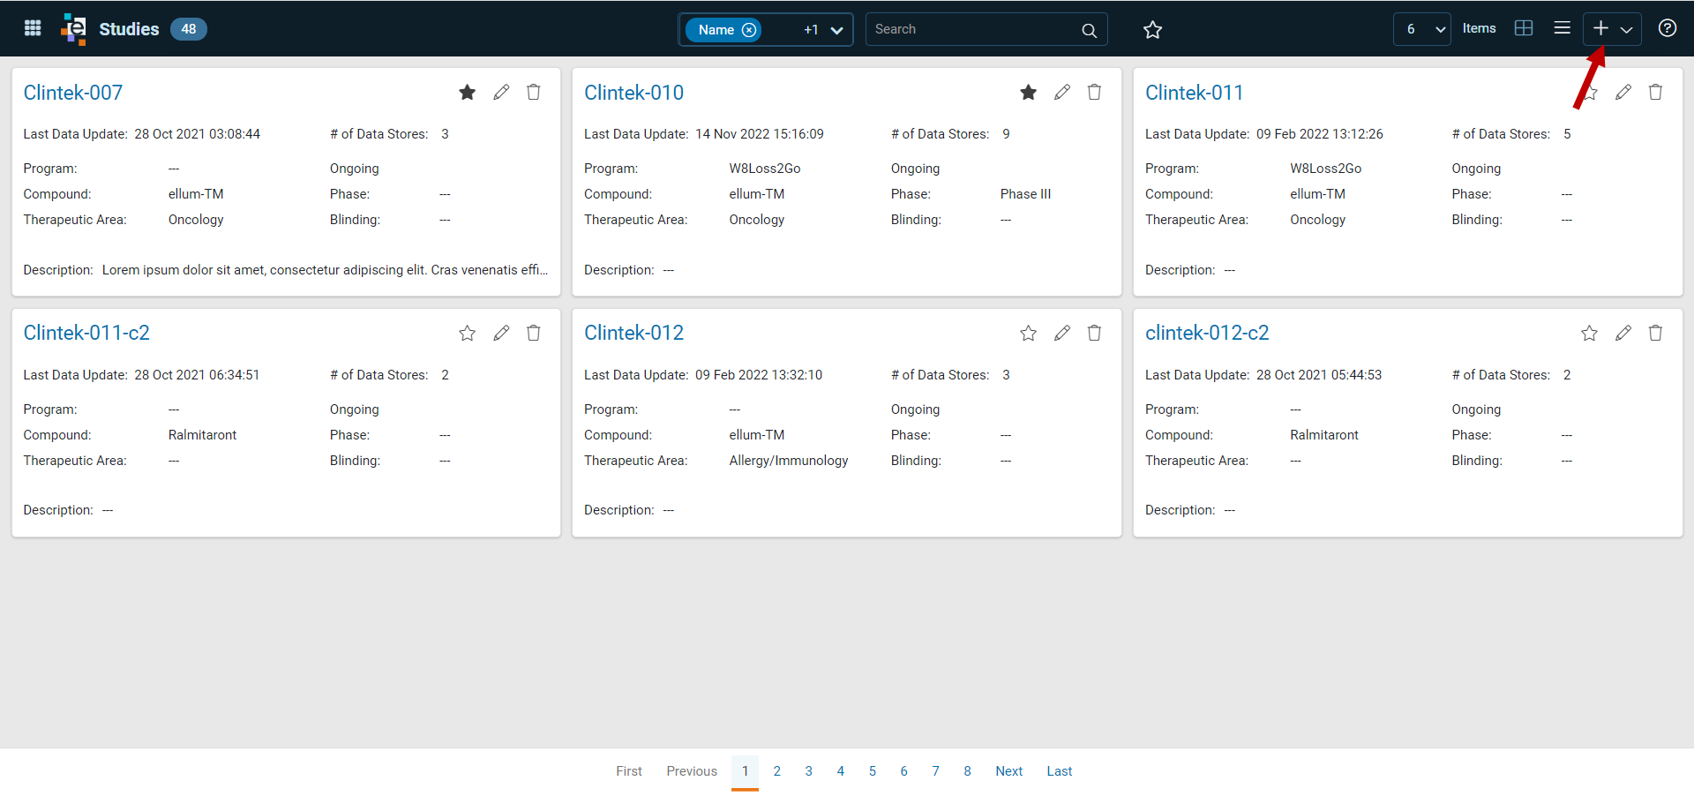Edit Clintek-012 using the pencil icon
The width and height of the screenshot is (1694, 796).
click(1062, 333)
